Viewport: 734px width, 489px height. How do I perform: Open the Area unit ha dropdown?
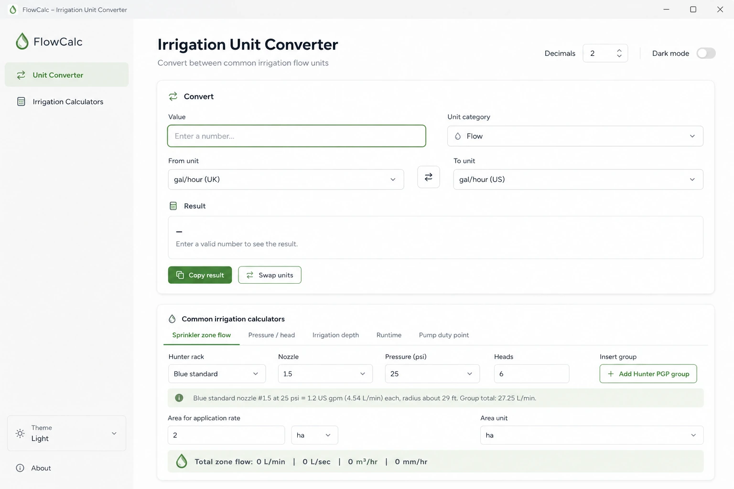[x=592, y=435]
